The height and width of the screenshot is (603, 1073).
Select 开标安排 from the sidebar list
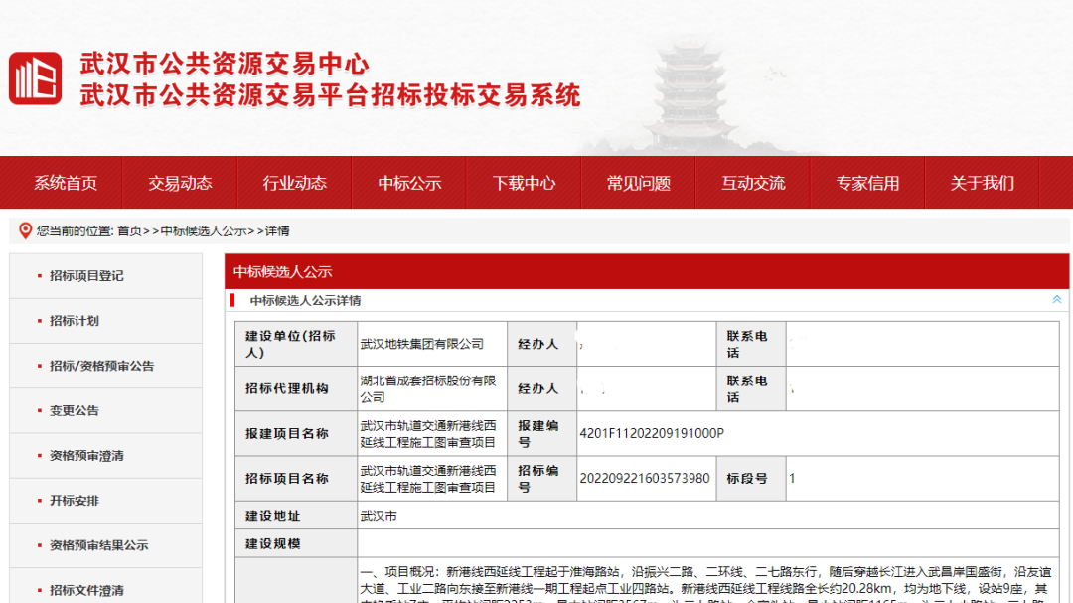click(x=75, y=501)
